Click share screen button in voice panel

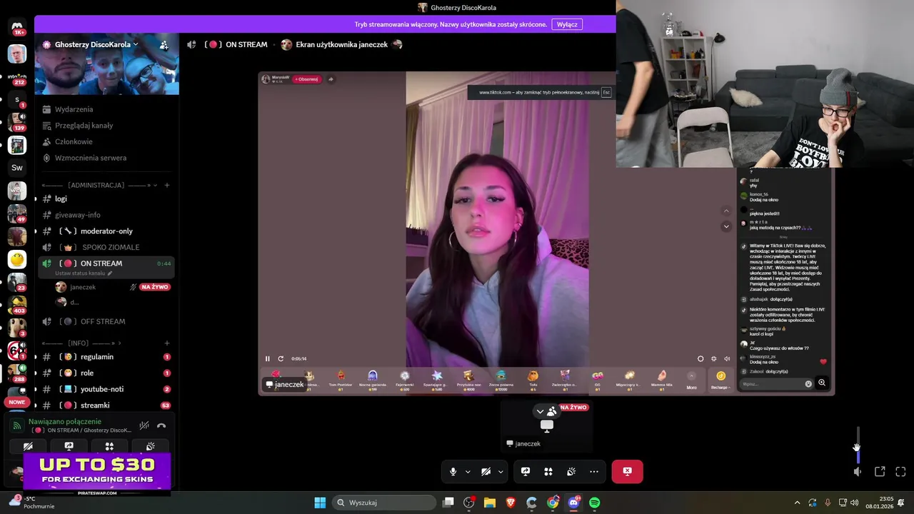click(x=69, y=446)
